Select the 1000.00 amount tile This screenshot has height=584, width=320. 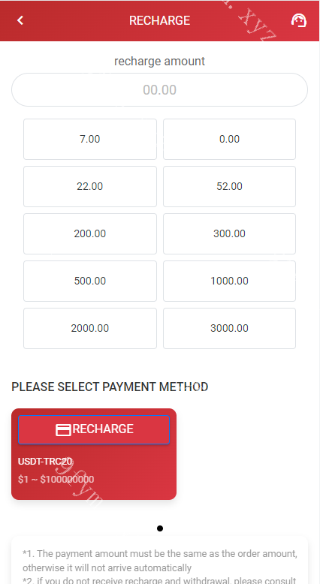(x=229, y=281)
